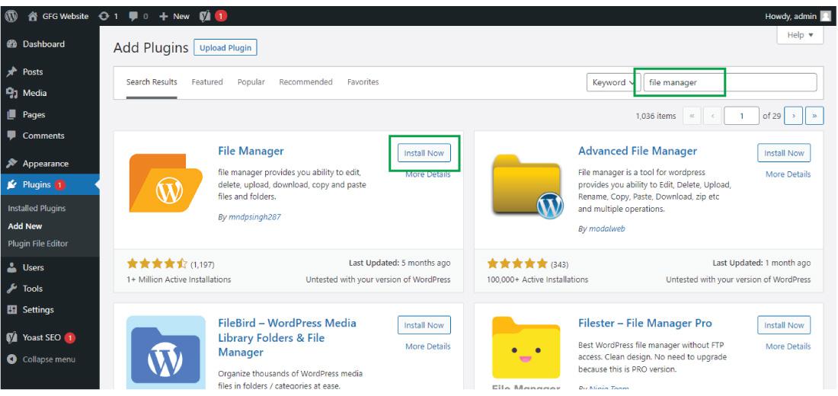The height and width of the screenshot is (396, 838).
Task: Expand the Help dropdown tab
Action: pos(800,35)
